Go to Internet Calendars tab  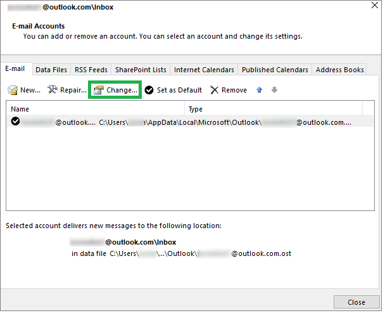click(x=204, y=70)
